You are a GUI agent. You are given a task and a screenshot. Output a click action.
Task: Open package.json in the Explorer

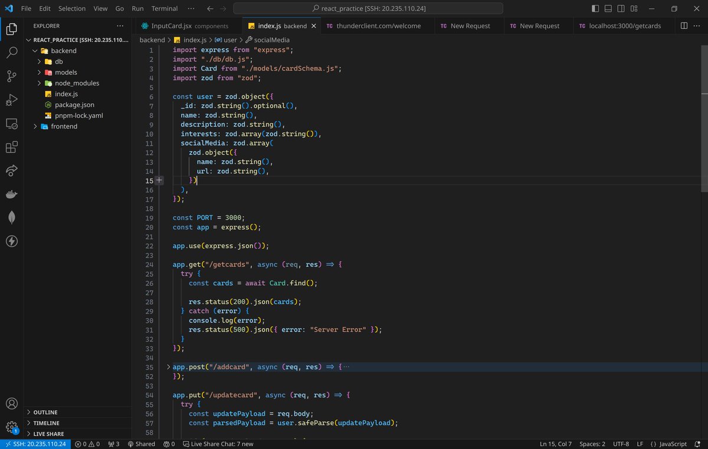[x=74, y=105]
